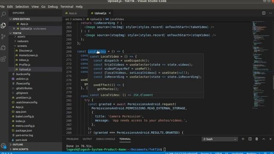Switch to the Output panel tab
This screenshot has height=154, width=274.
pos(87,139)
